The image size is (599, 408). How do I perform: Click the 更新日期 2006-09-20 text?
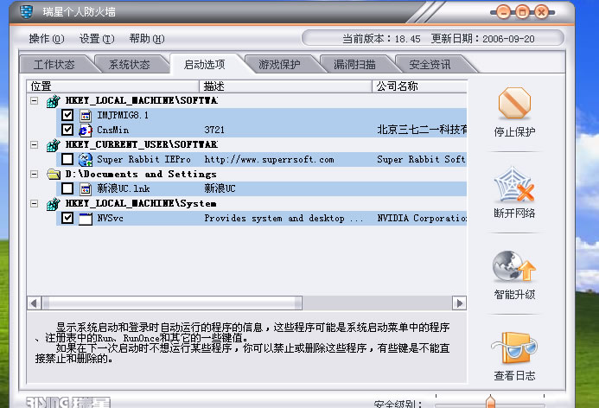(483, 39)
